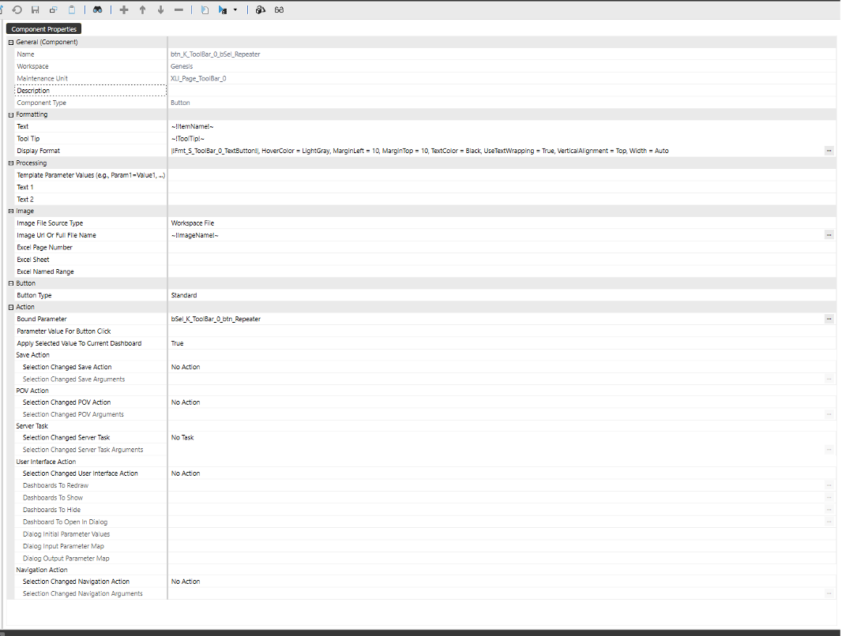The height and width of the screenshot is (636, 842).
Task: Click the Excel Page Number value field
Action: 502,247
